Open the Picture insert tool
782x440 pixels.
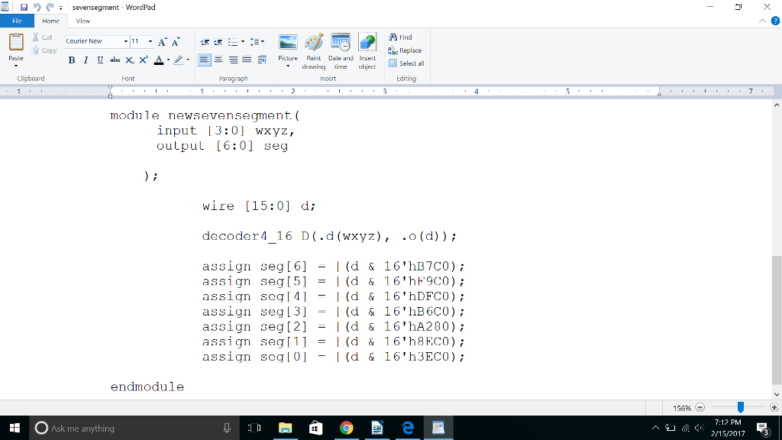coord(287,46)
